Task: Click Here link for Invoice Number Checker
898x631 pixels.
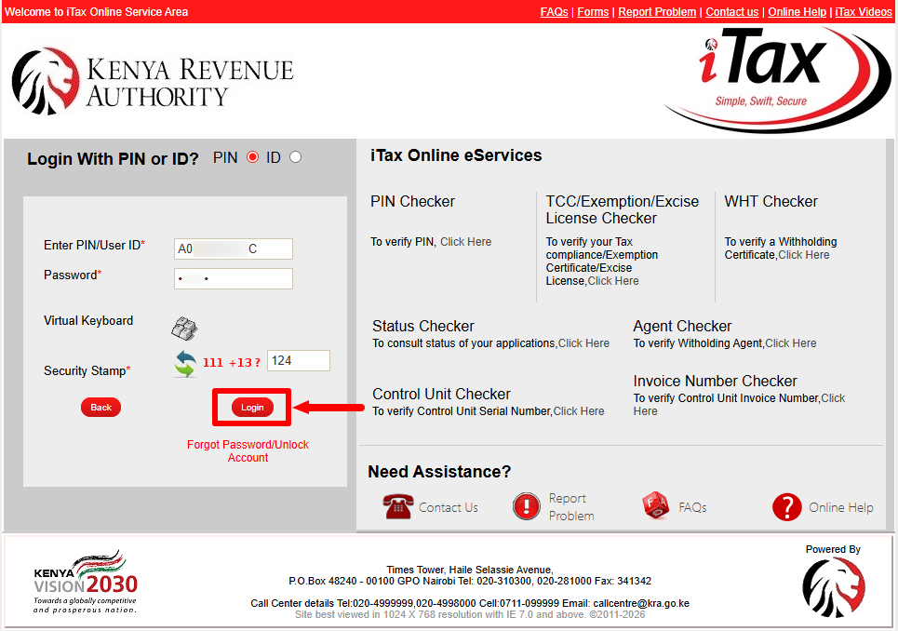Action: (833, 398)
